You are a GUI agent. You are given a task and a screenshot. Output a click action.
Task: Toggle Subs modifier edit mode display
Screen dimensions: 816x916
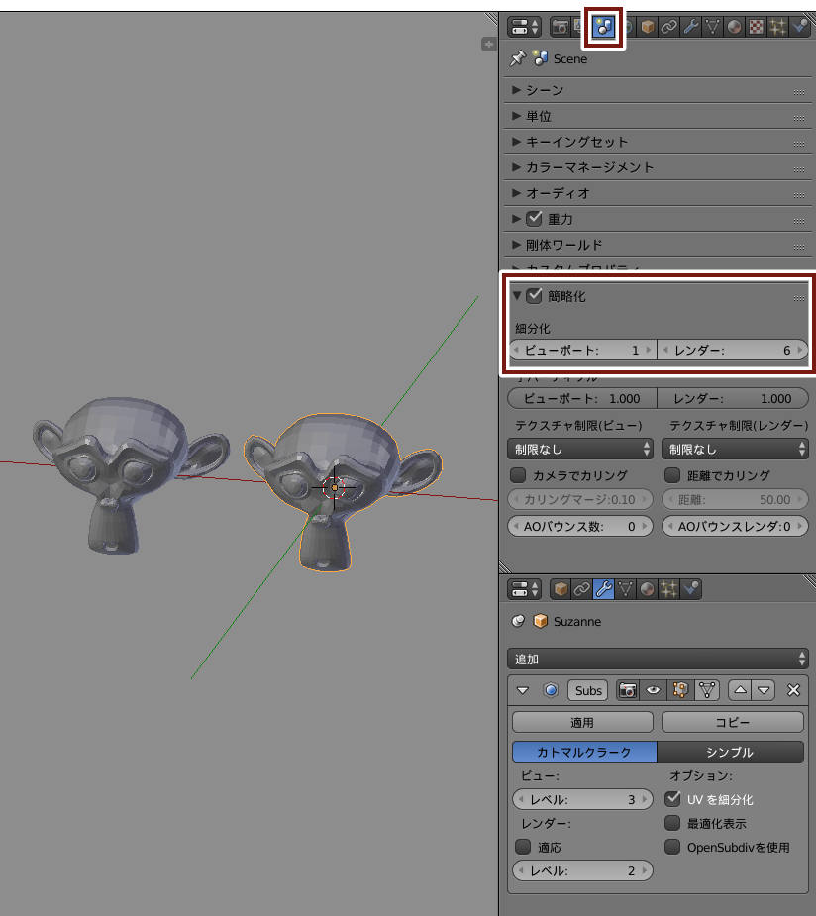click(680, 690)
